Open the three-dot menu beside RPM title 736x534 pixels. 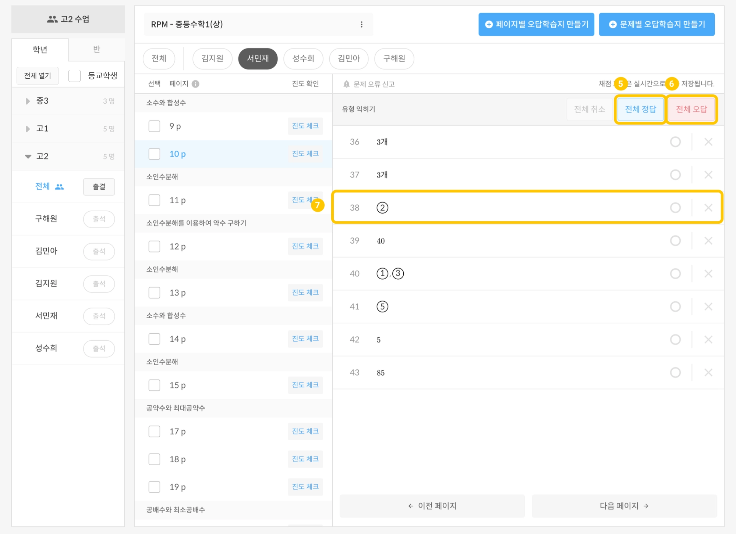(x=361, y=24)
